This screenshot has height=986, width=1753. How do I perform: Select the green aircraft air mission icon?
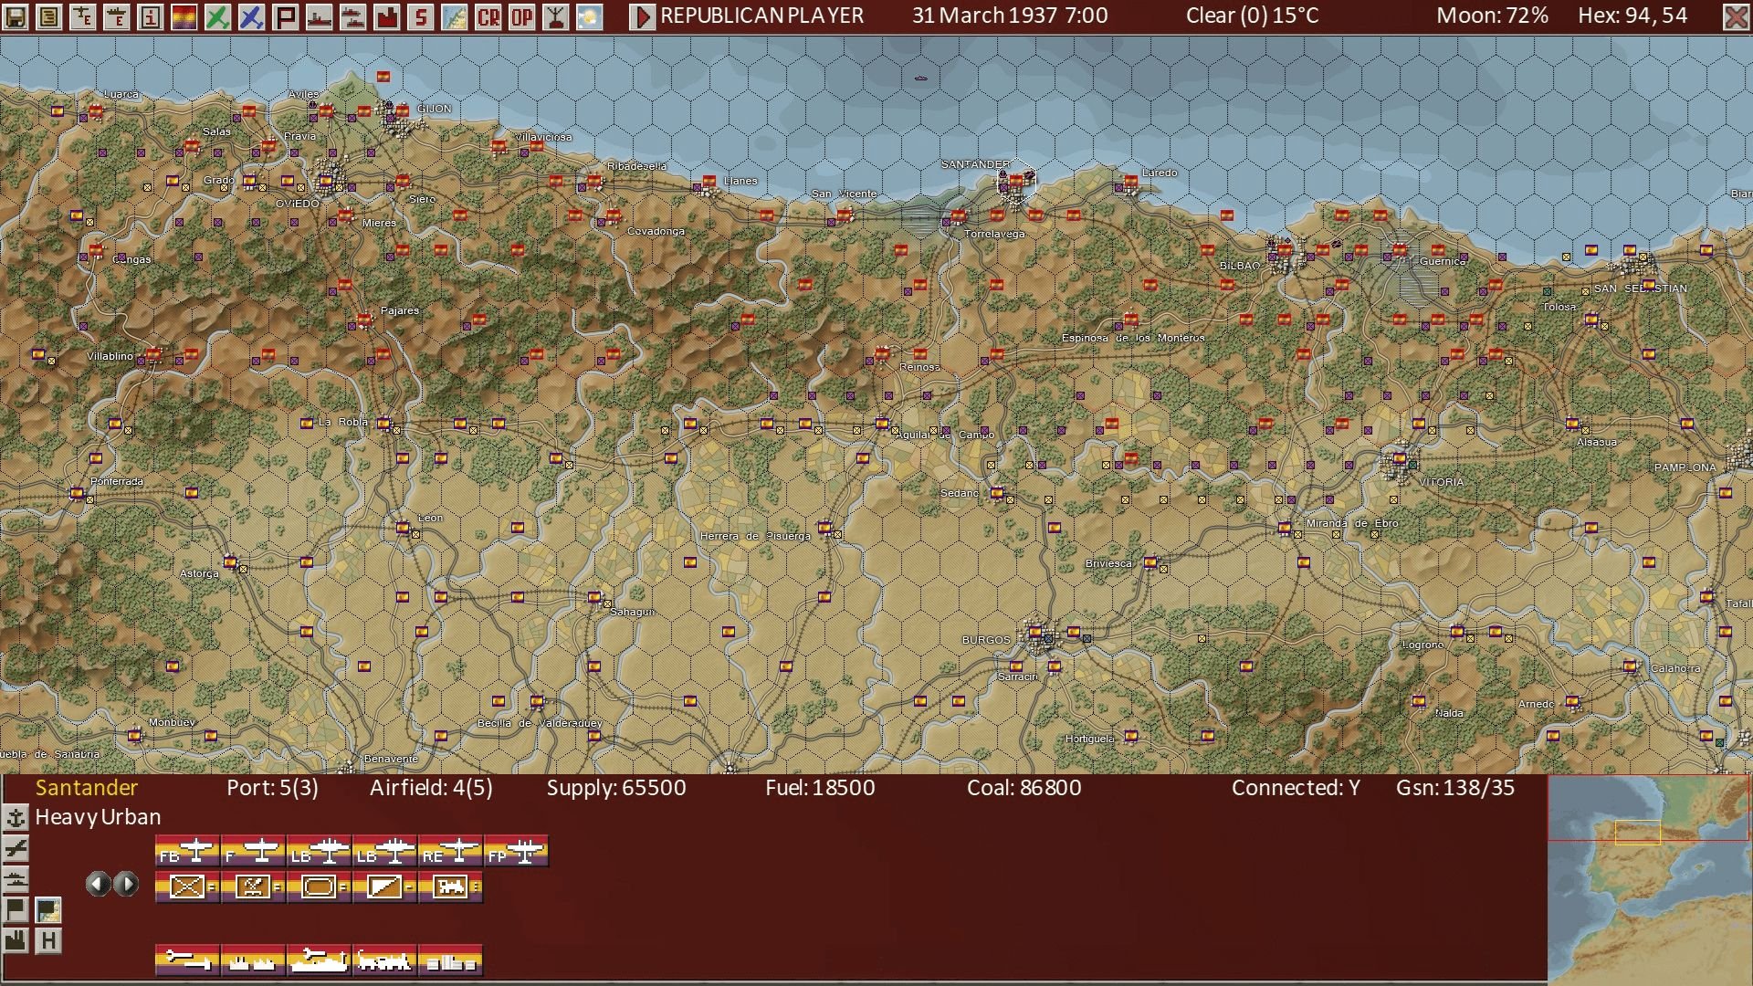218,16
